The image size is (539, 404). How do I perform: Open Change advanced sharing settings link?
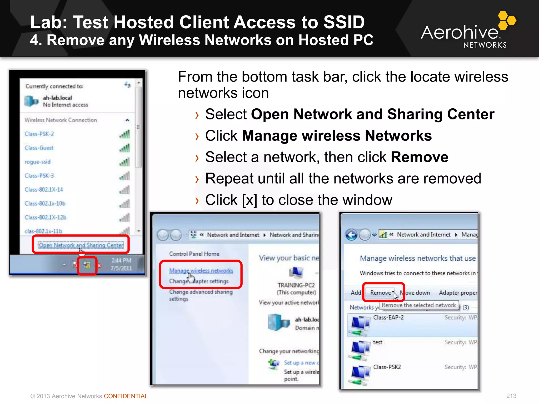tap(201, 295)
